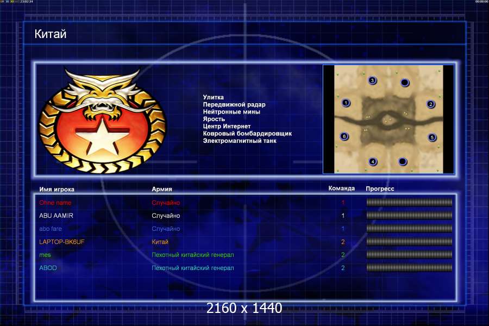Select start position 5 on the map
The width and height of the screenshot is (489, 326).
point(432,137)
